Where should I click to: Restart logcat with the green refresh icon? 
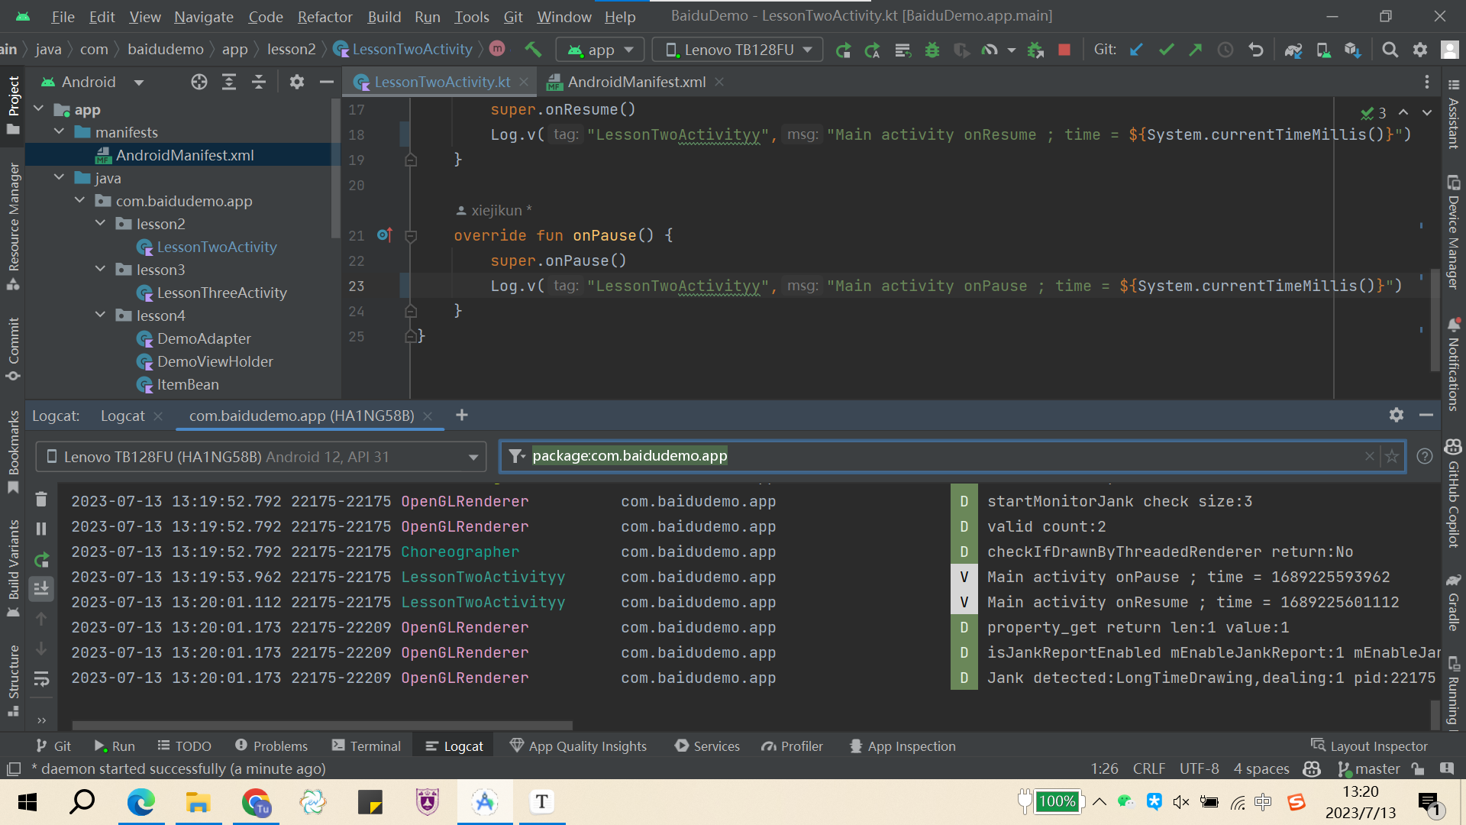coord(41,559)
